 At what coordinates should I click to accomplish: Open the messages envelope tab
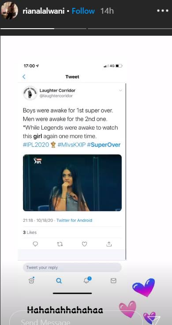coord(113,280)
